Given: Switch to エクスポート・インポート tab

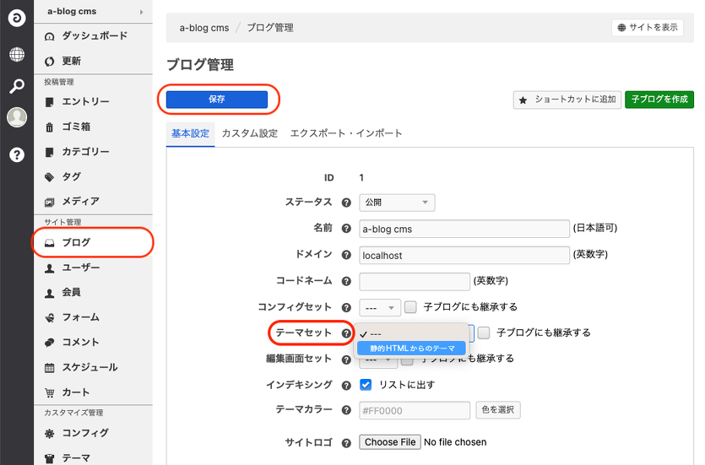Looking at the screenshot, I should pyautogui.click(x=346, y=133).
